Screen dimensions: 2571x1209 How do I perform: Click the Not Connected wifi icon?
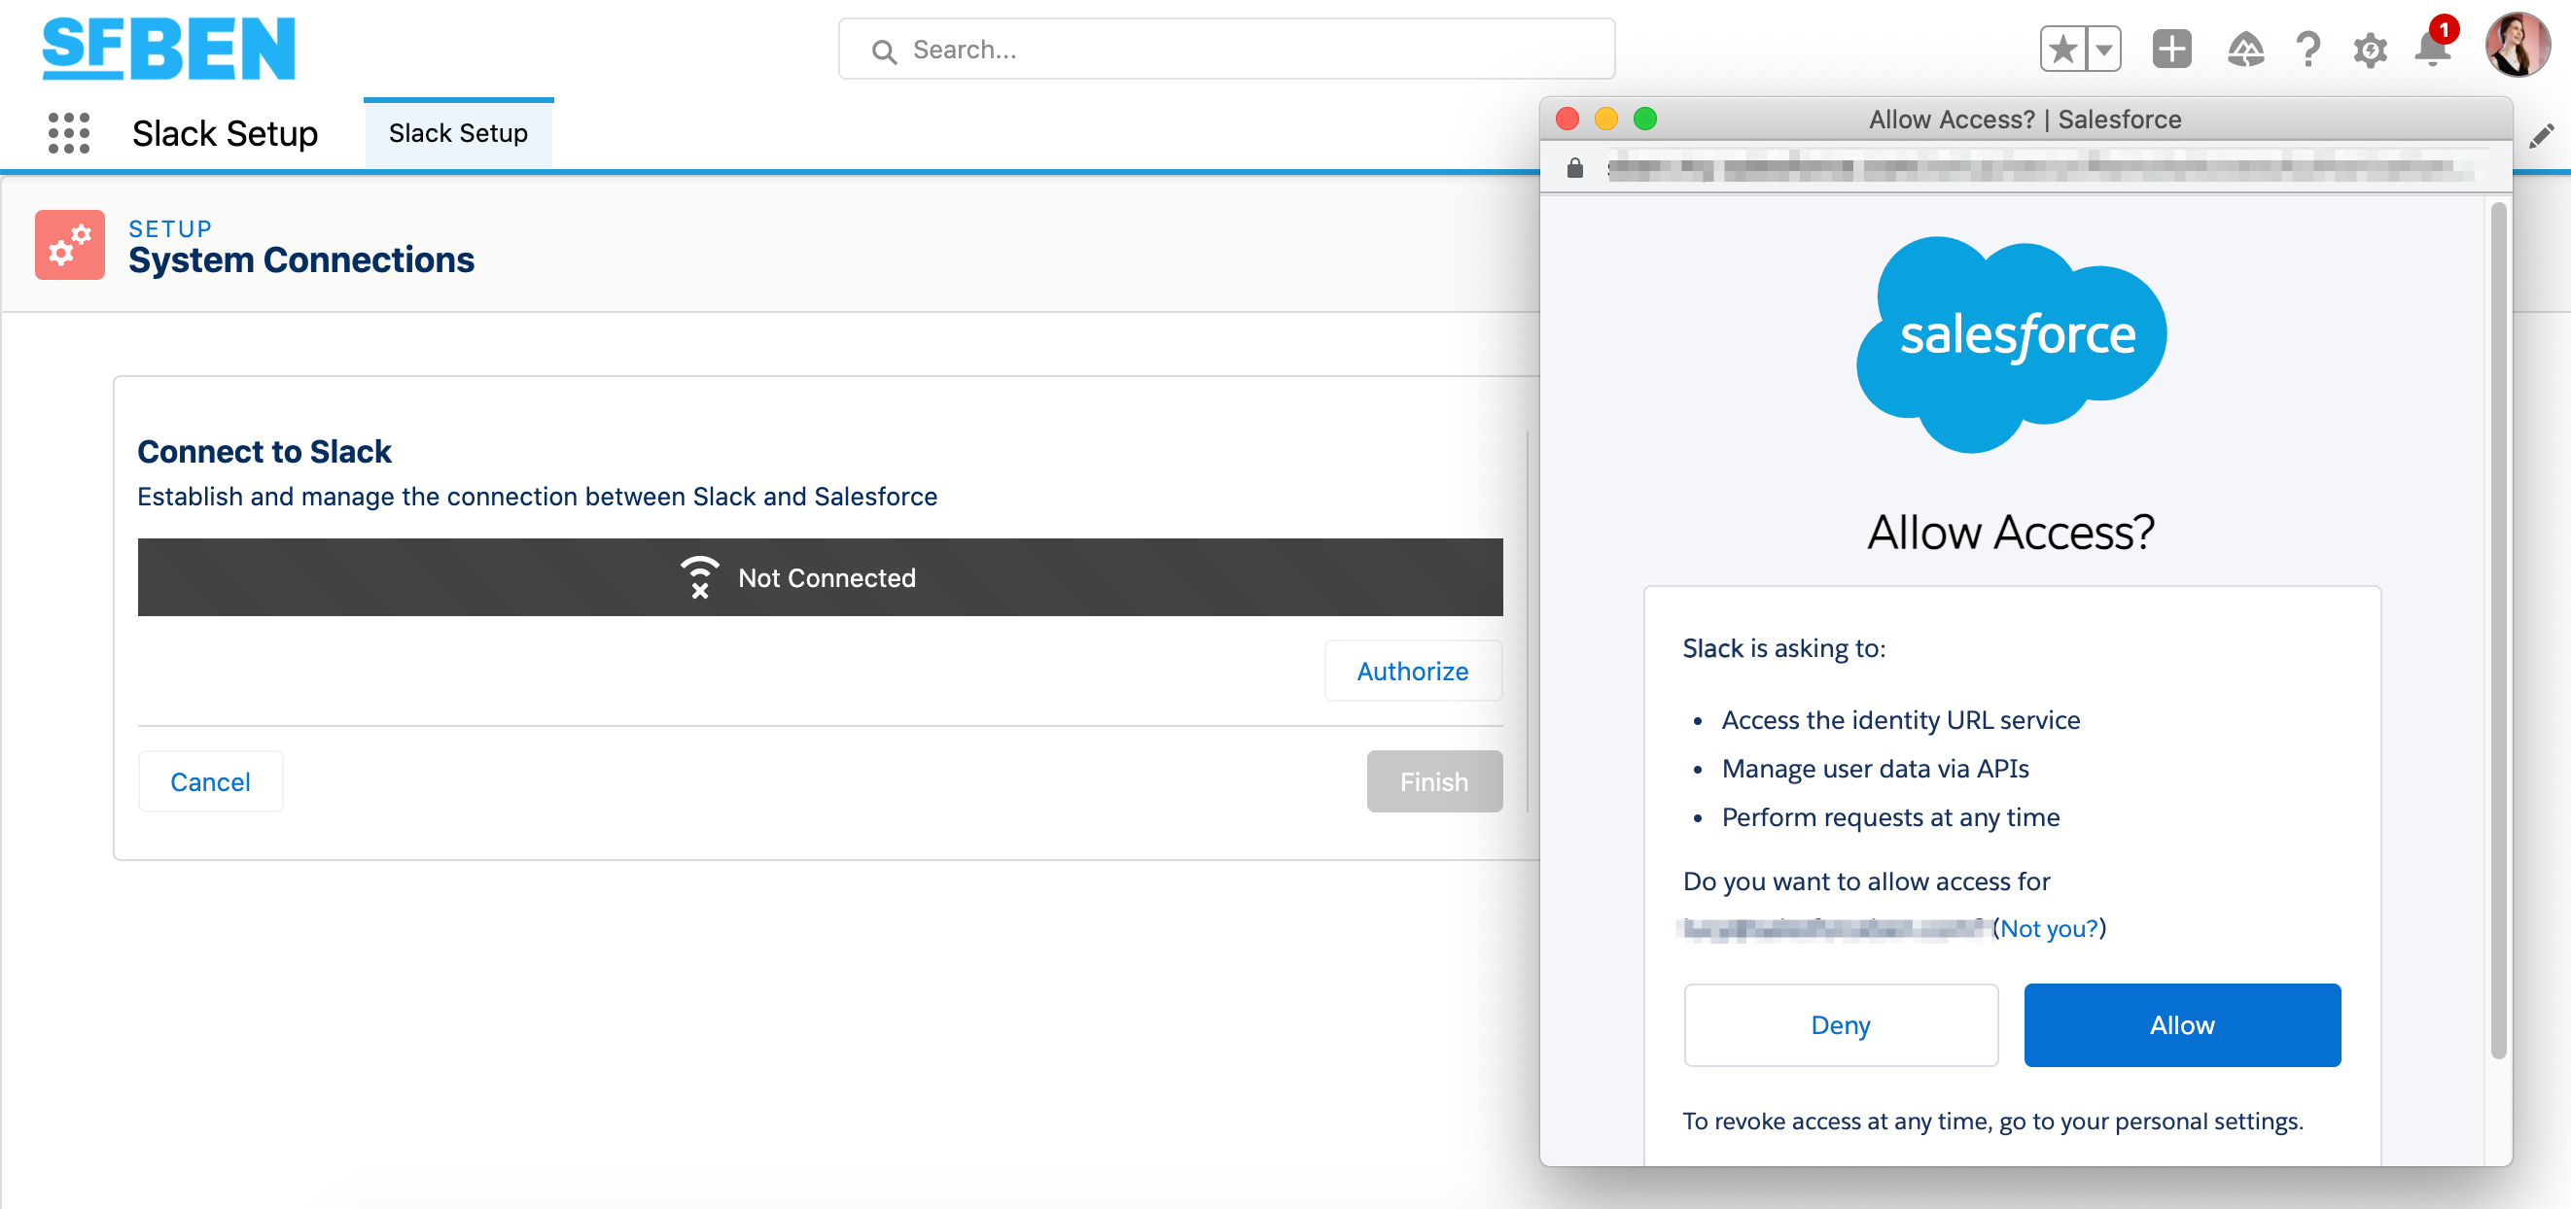[x=700, y=577]
